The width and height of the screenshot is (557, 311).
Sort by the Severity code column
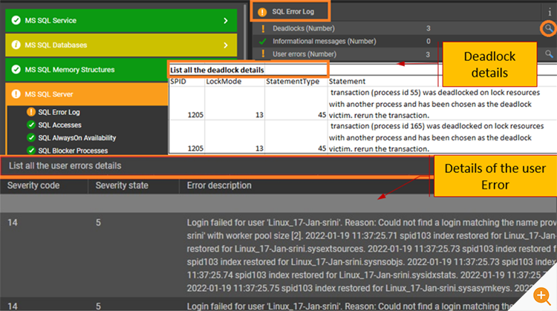pyautogui.click(x=33, y=186)
